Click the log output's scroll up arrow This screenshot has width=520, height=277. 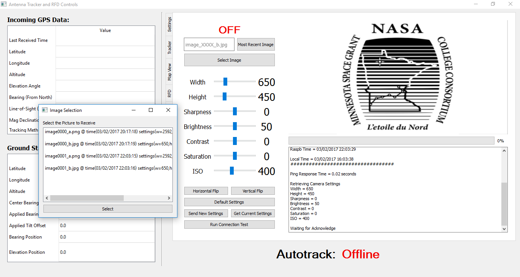[x=504, y=151]
